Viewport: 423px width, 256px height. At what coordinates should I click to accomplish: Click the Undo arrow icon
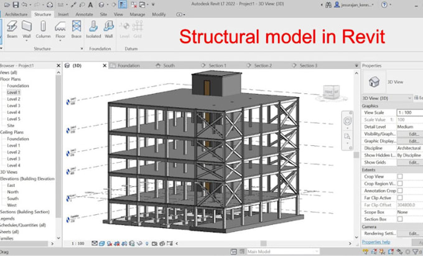click(x=24, y=4)
